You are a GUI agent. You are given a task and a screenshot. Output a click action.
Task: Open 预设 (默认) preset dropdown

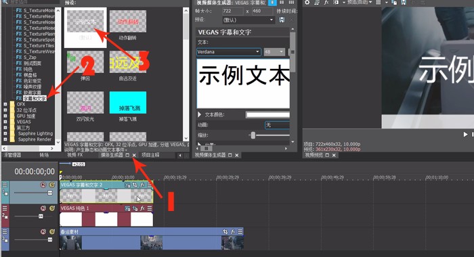pos(249,20)
